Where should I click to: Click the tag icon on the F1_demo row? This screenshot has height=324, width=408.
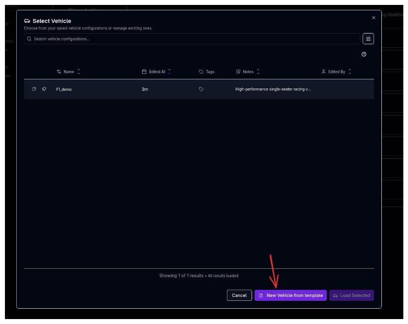pos(201,89)
